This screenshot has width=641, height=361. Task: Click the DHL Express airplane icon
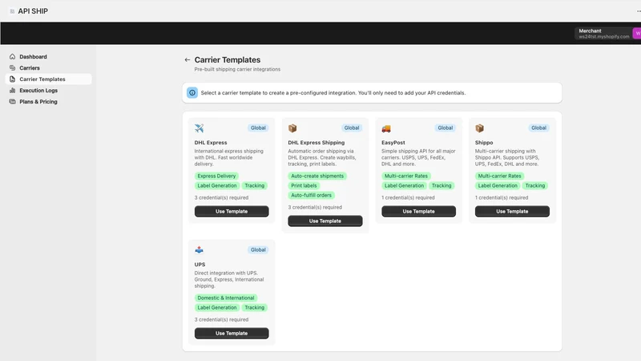click(199, 128)
